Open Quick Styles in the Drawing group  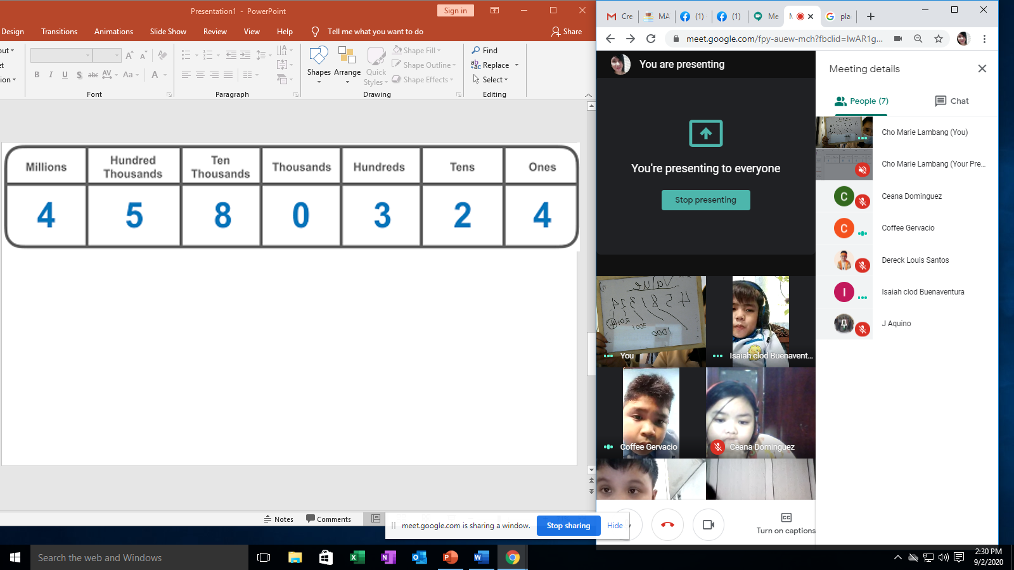pyautogui.click(x=376, y=66)
